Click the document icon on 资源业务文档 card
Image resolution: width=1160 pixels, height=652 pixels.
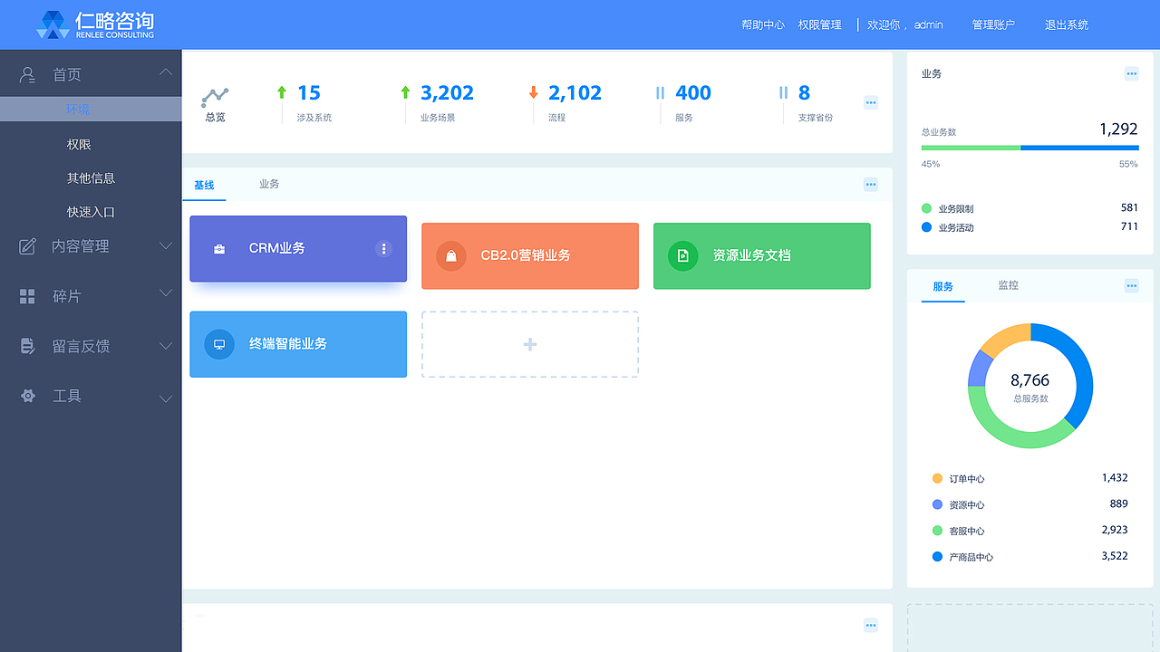tap(682, 255)
